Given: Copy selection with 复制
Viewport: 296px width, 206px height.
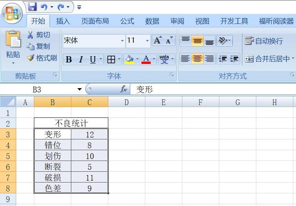Looking at the screenshot, I should click(x=38, y=46).
